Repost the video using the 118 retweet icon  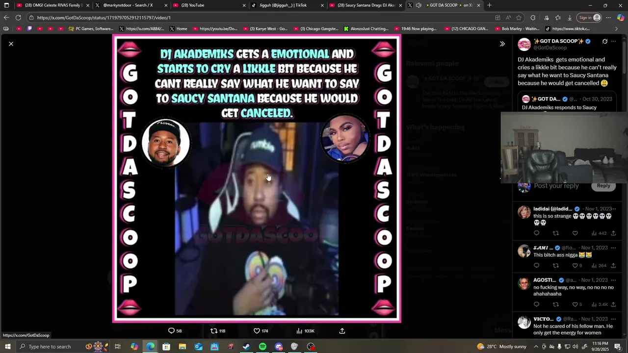218,331
